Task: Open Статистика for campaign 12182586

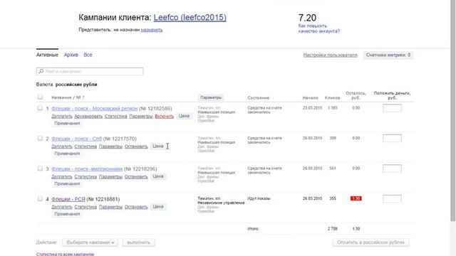Action: click(x=115, y=116)
